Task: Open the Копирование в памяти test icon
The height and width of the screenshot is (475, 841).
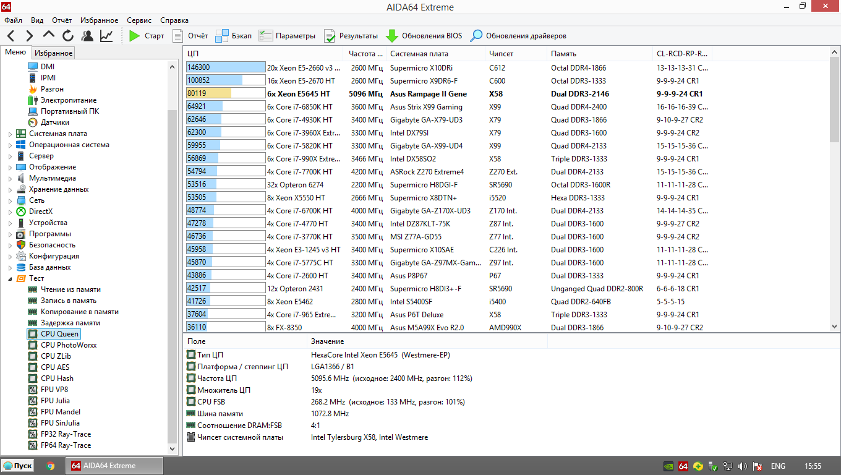Action: pyautogui.click(x=33, y=312)
